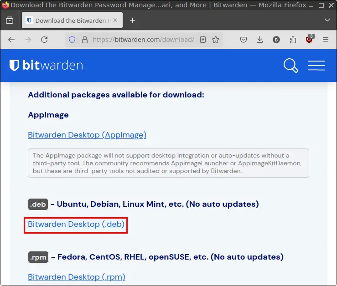337x286 pixels.
Task: Open the Extensions puzzle icon
Action: point(293,40)
